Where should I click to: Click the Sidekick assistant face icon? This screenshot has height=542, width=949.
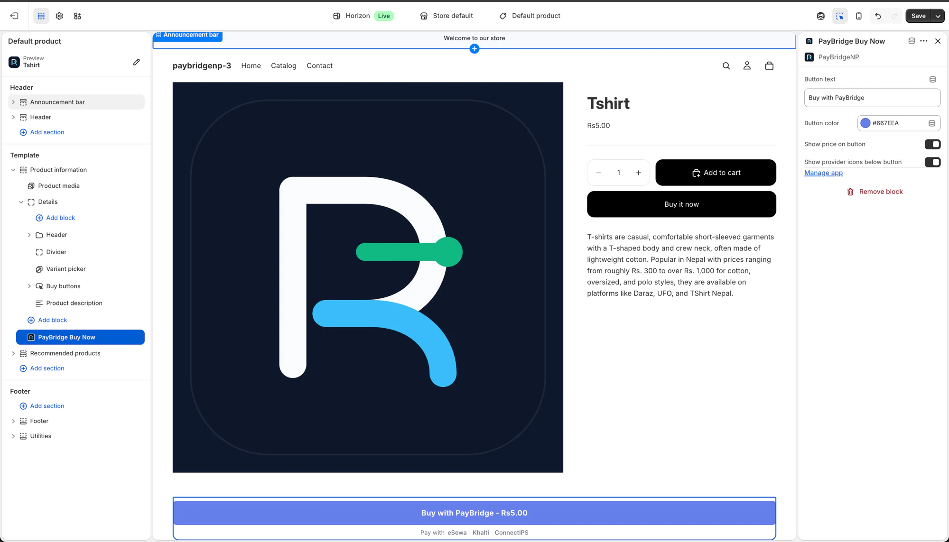[821, 16]
